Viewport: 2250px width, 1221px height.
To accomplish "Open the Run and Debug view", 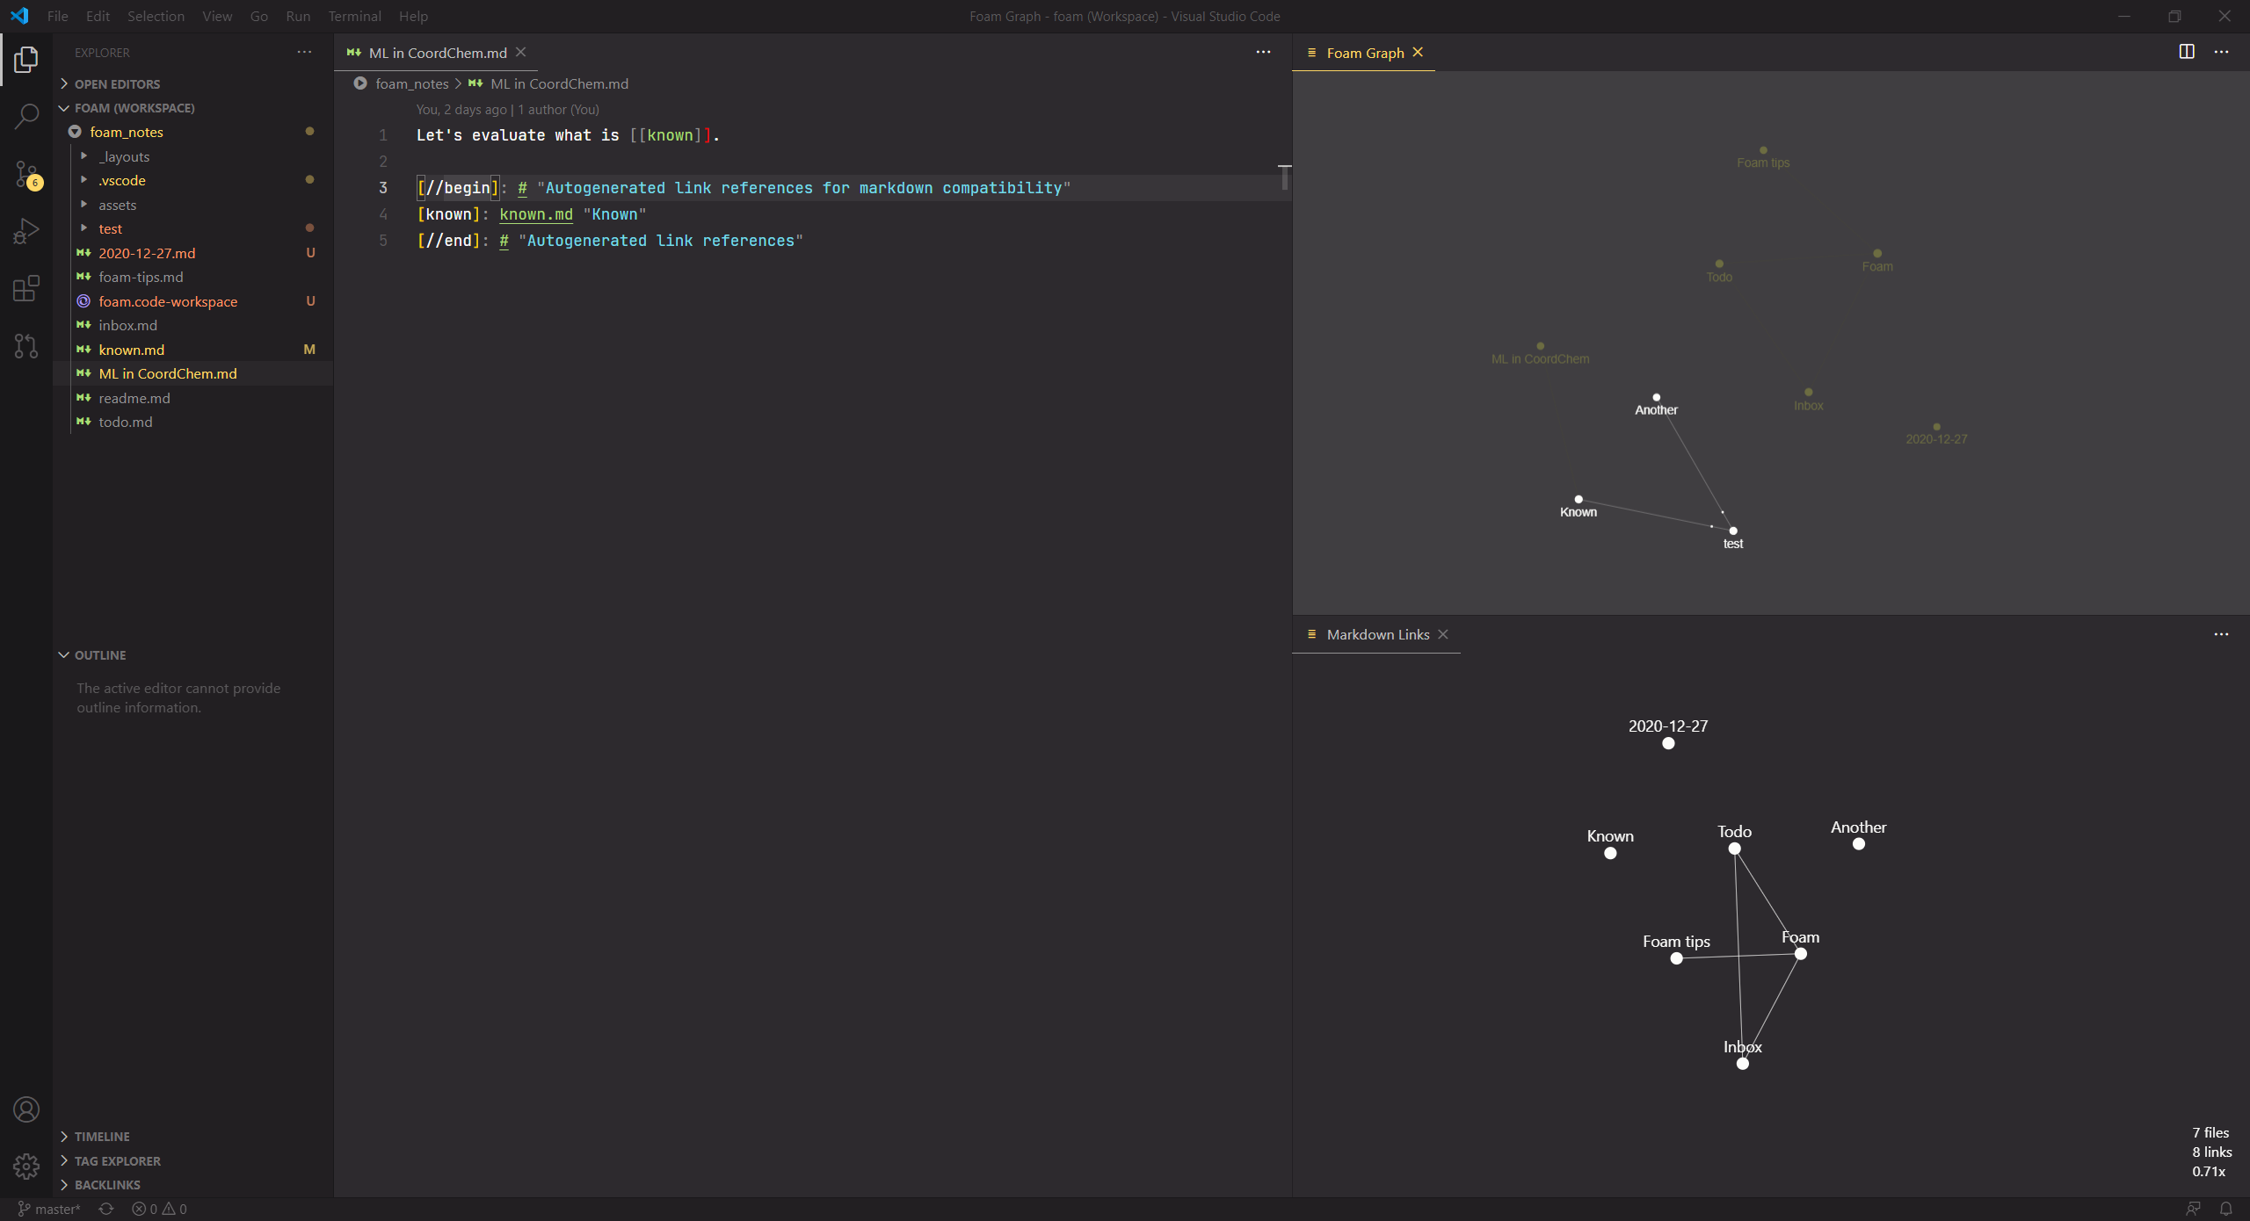I will click(x=25, y=230).
